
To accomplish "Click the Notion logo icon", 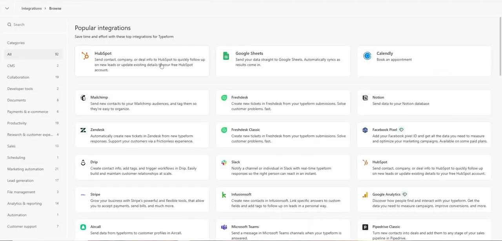I will click(365, 98).
